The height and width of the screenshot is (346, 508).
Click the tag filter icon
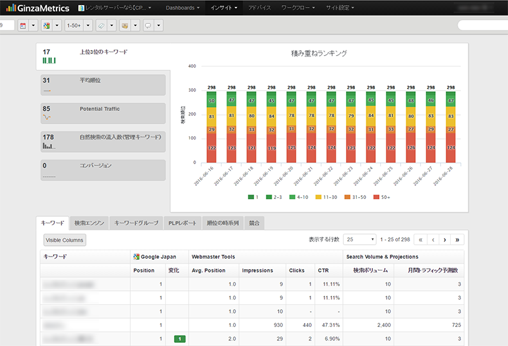point(102,25)
